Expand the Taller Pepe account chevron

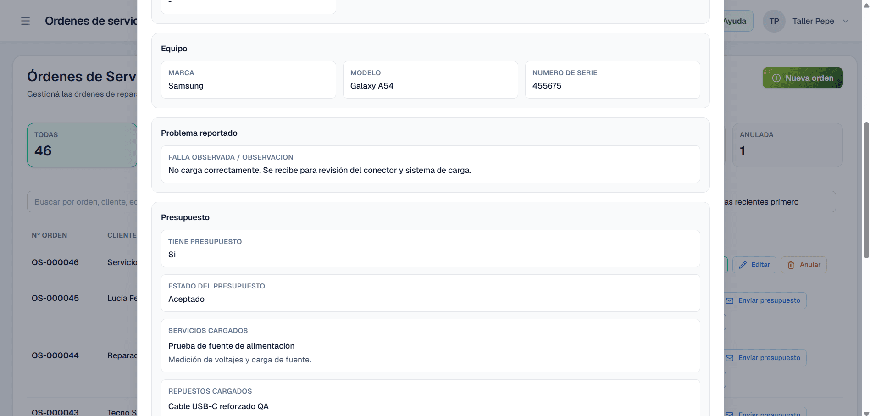[x=846, y=21]
